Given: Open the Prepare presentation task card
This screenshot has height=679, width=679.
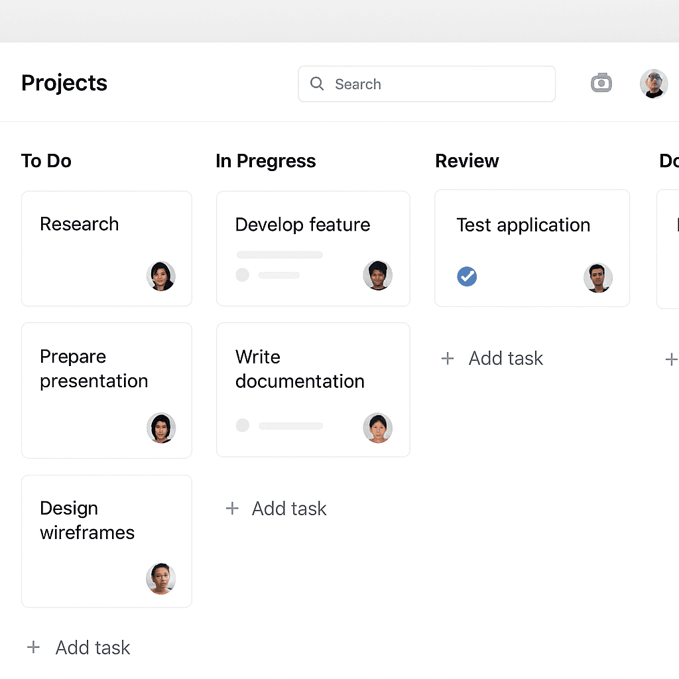Looking at the screenshot, I should tap(107, 390).
